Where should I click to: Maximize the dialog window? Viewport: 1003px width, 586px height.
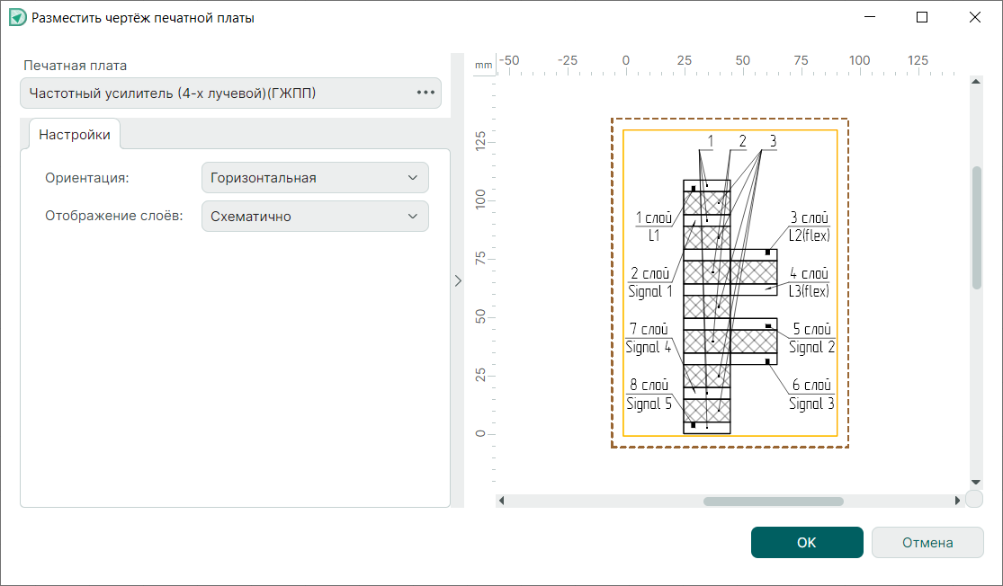coord(922,17)
